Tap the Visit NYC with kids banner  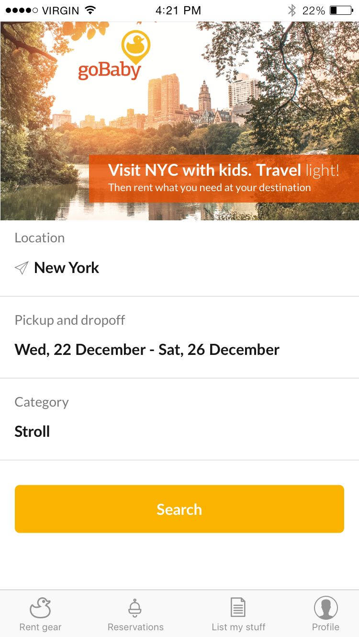(x=224, y=178)
